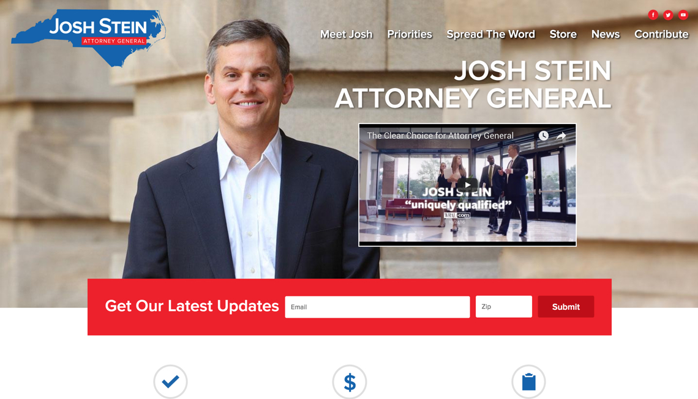The image size is (698, 399).
Task: Click the Watch Later clock icon
Action: tap(544, 136)
